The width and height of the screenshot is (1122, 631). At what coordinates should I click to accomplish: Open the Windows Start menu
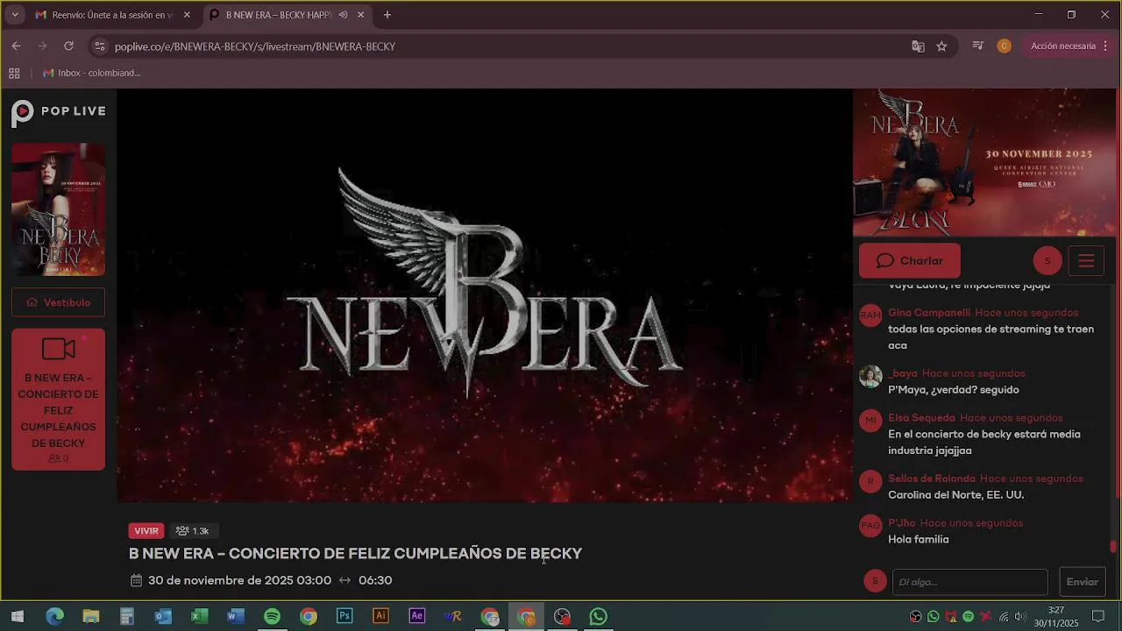pyautogui.click(x=18, y=617)
